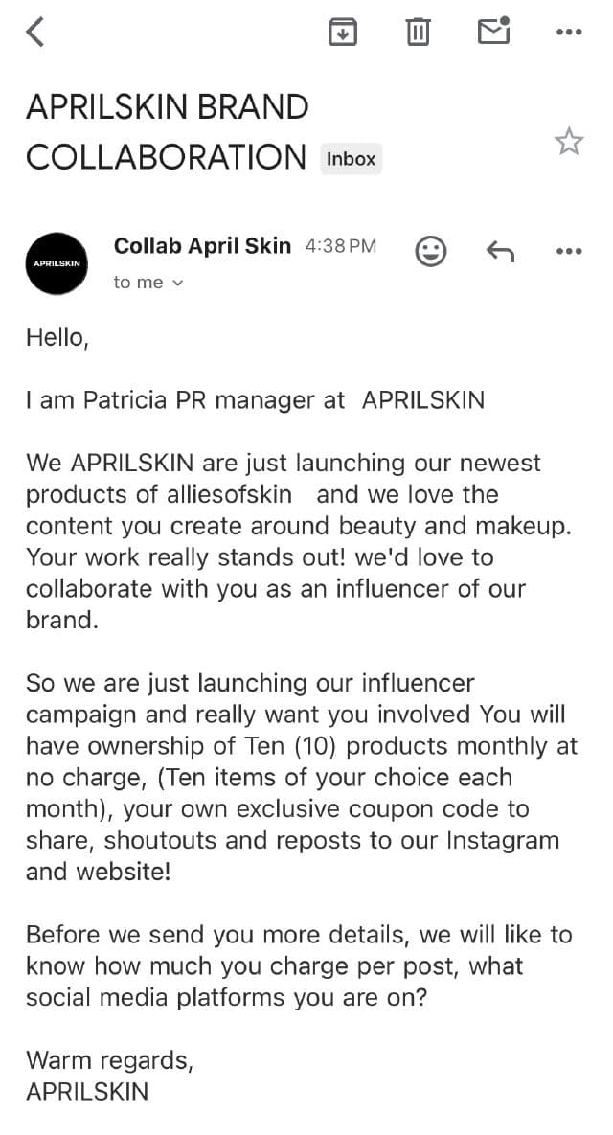Tap the Inbox label chip
This screenshot has height=1135, width=613.
[351, 159]
